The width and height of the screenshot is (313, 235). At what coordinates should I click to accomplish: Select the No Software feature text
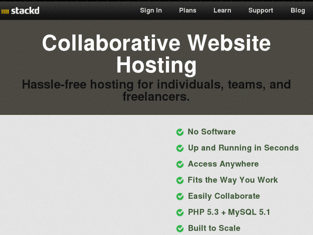[212, 132]
